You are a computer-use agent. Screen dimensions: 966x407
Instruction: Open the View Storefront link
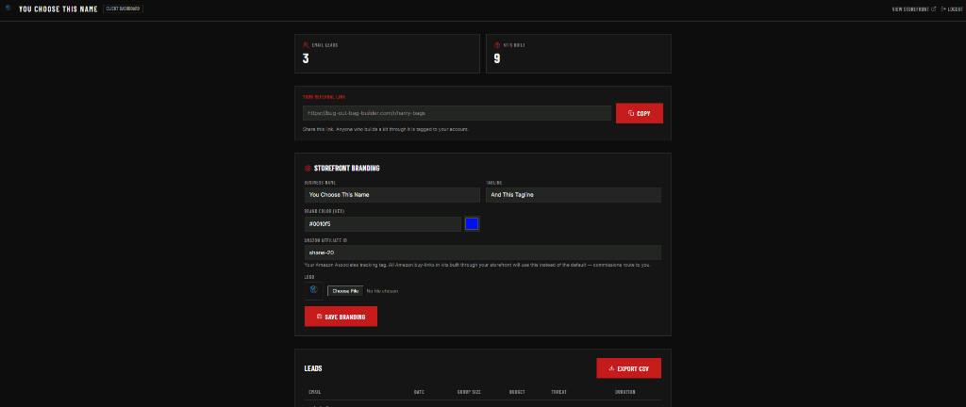coord(913,9)
